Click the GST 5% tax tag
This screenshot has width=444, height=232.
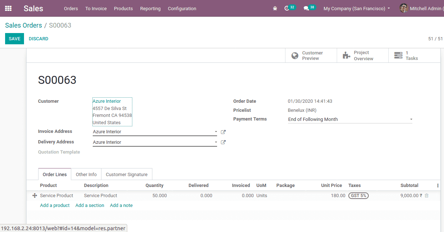pos(358,196)
